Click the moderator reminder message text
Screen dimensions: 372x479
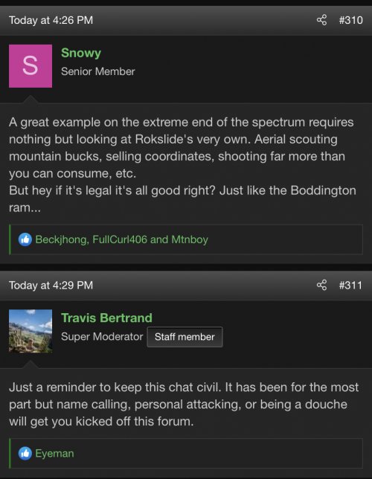coord(184,404)
